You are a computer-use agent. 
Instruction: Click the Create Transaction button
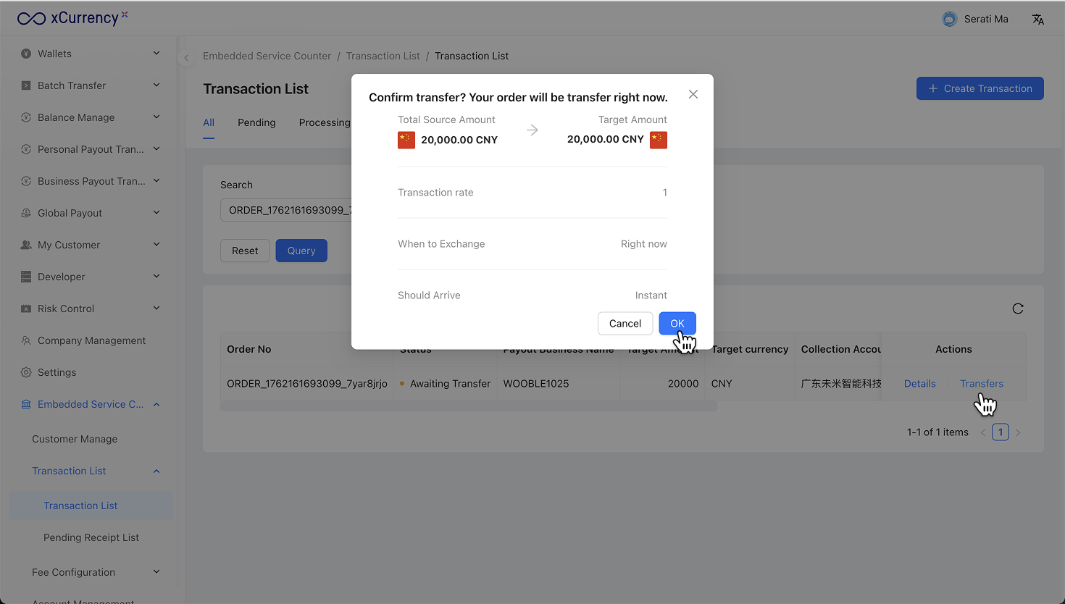coord(980,88)
